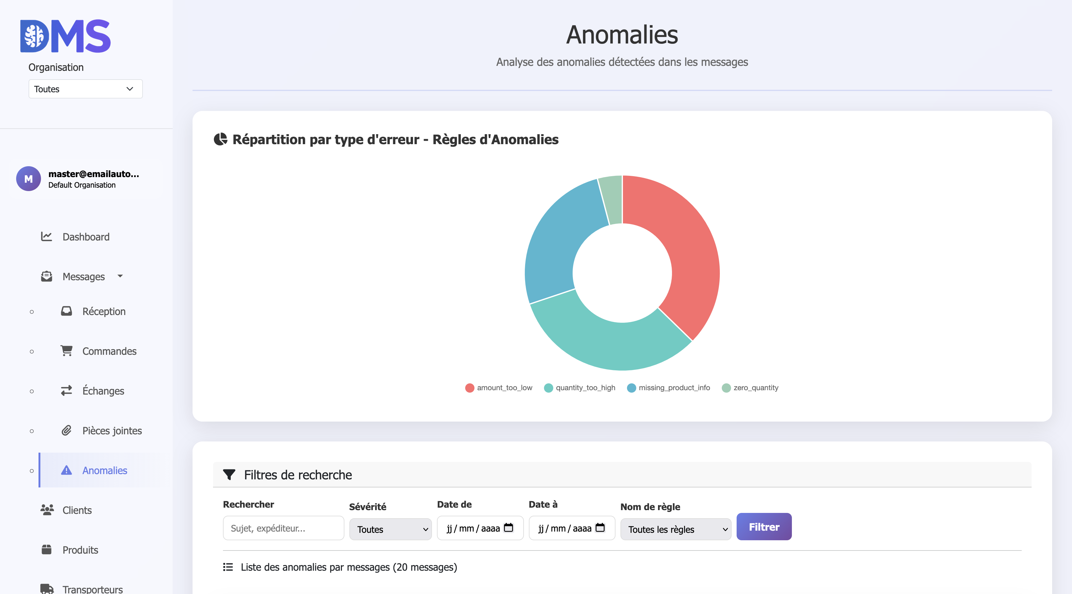This screenshot has height=594, width=1072.
Task: Expand the Messages menu
Action: coord(83,276)
